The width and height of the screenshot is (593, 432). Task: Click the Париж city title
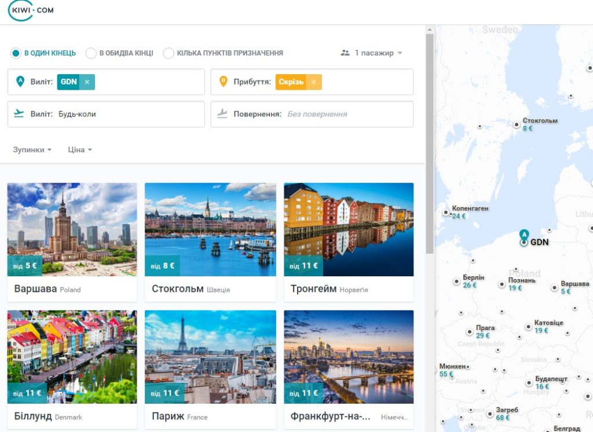[x=167, y=416]
